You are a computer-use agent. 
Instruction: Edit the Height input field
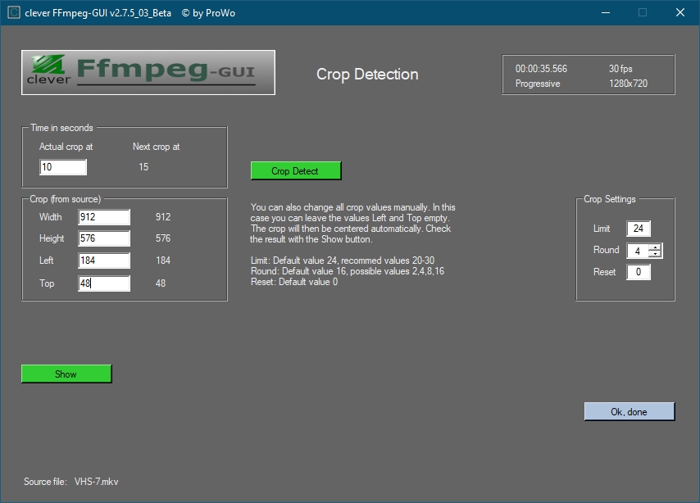(104, 238)
